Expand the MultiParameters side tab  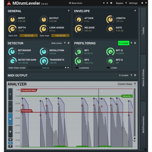(143, 125)
